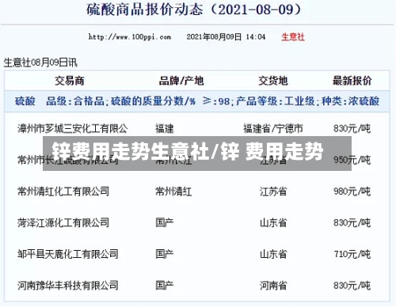Open the blue 硫酸 product link
The width and height of the screenshot is (396, 307).
[x=25, y=101]
